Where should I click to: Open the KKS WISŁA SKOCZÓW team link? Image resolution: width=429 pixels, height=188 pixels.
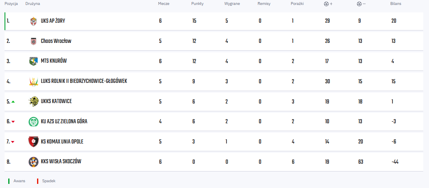(x=61, y=162)
